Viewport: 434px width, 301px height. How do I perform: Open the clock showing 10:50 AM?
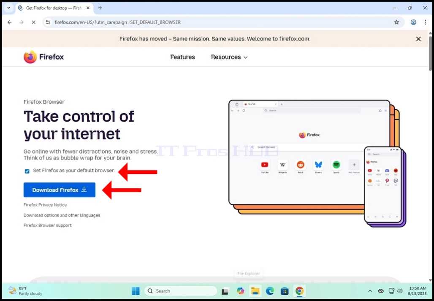click(418, 291)
